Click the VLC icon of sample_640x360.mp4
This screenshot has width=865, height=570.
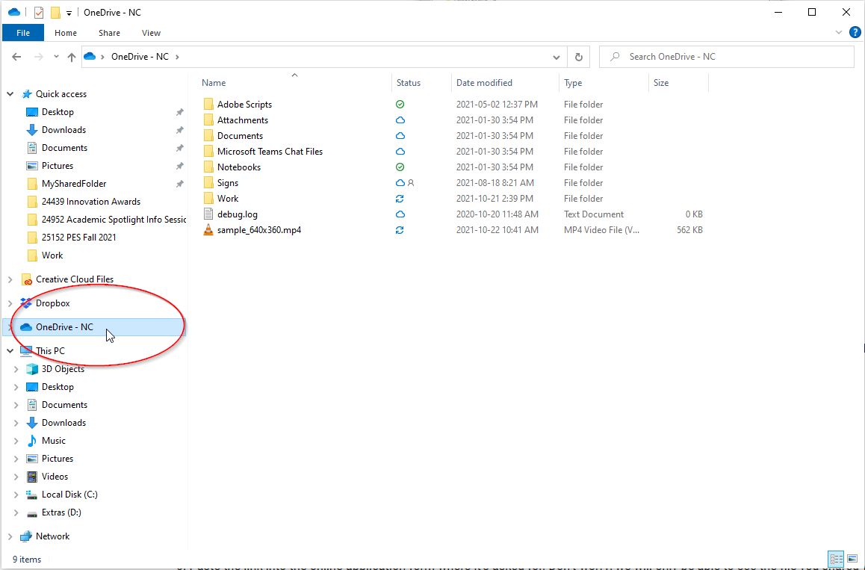click(208, 230)
